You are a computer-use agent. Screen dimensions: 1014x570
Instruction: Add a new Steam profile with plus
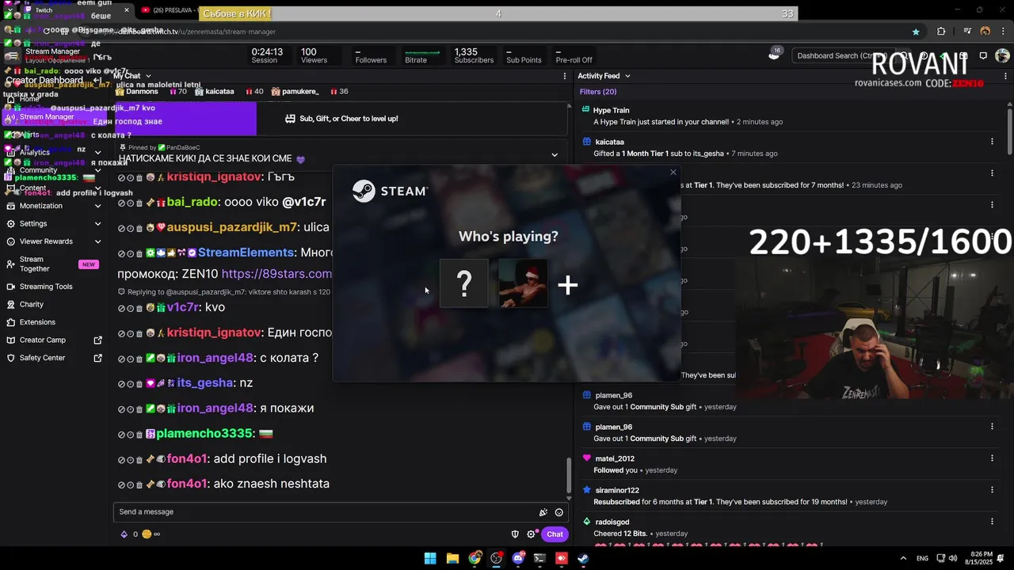click(567, 285)
